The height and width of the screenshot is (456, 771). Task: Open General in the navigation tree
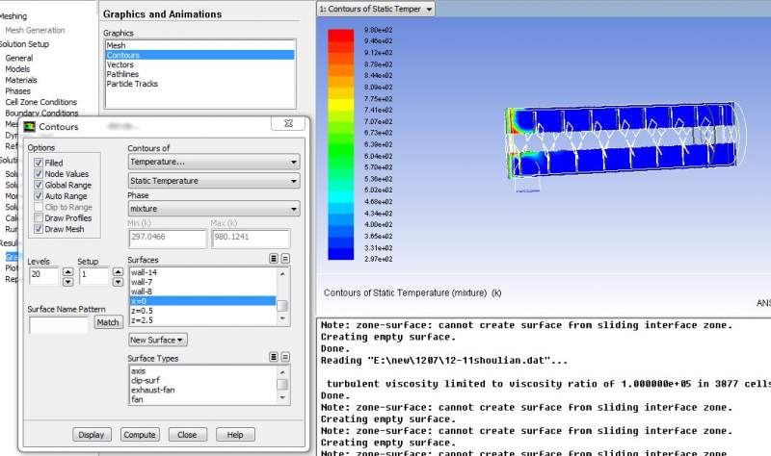(x=19, y=58)
